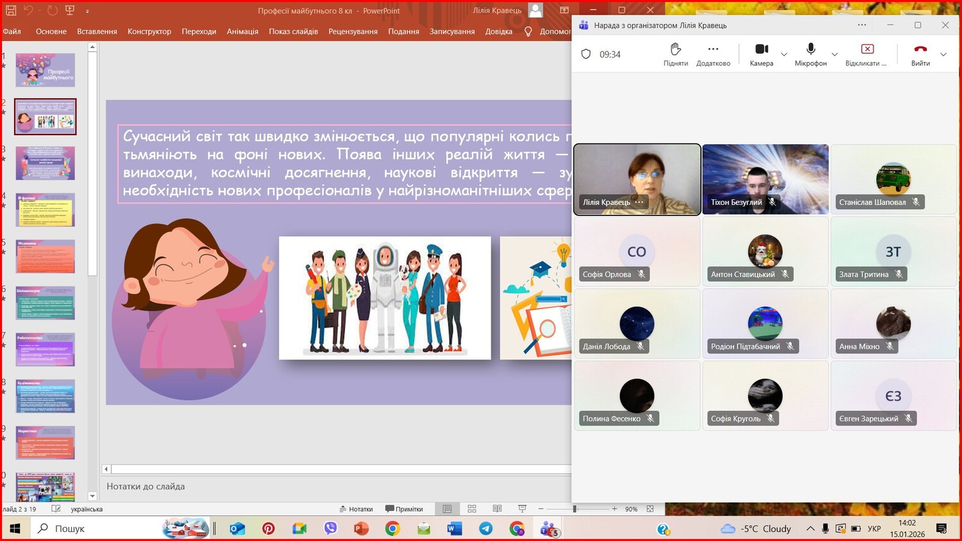Viewport: 962px width, 541px height.
Task: Expand the camera options dropdown arrow
Action: pyautogui.click(x=784, y=54)
